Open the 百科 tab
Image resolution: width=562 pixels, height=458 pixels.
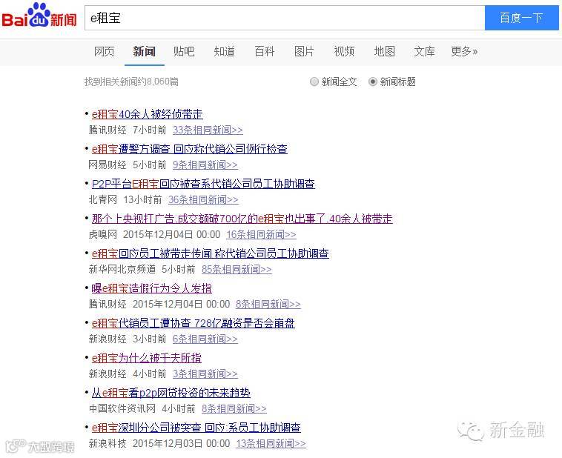click(264, 52)
